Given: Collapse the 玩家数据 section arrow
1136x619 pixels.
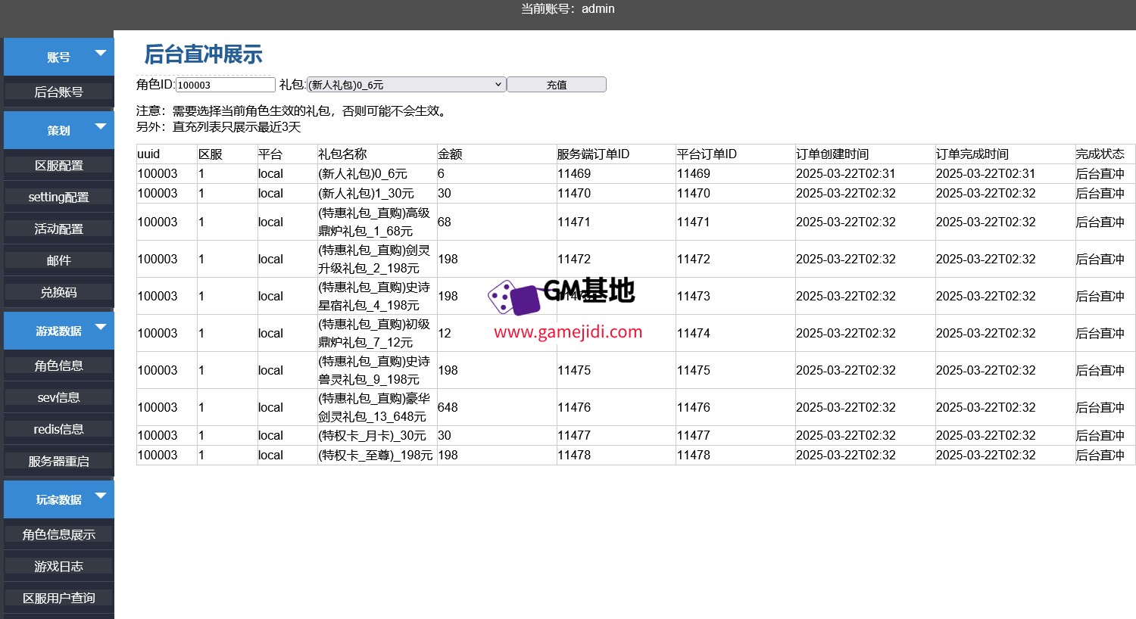Looking at the screenshot, I should pyautogui.click(x=100, y=496).
